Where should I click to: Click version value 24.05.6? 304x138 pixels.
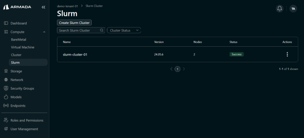(x=159, y=54)
